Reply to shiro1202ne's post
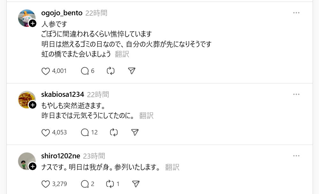Viewport: 319px width, 194px height. pos(85,184)
